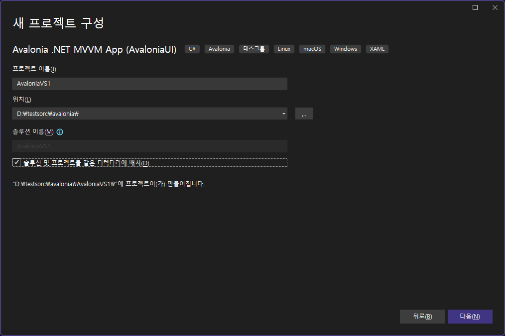Click the 데스크톱 tag
This screenshot has height=336, width=505.
coord(254,49)
